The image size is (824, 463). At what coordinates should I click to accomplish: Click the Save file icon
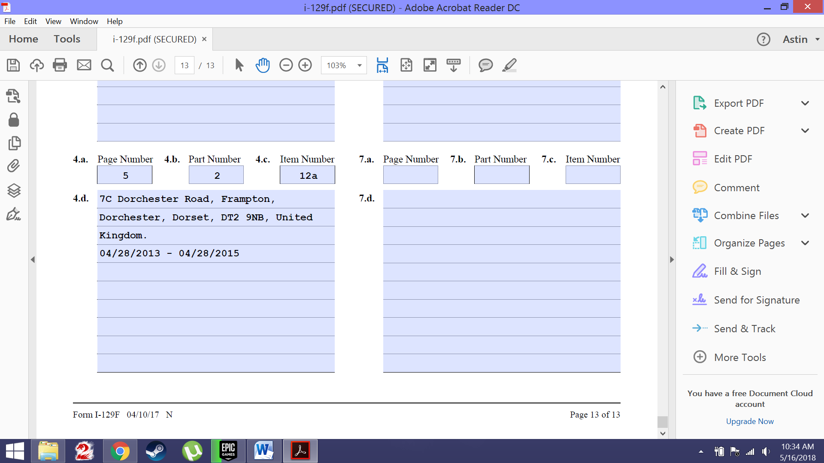coord(13,65)
